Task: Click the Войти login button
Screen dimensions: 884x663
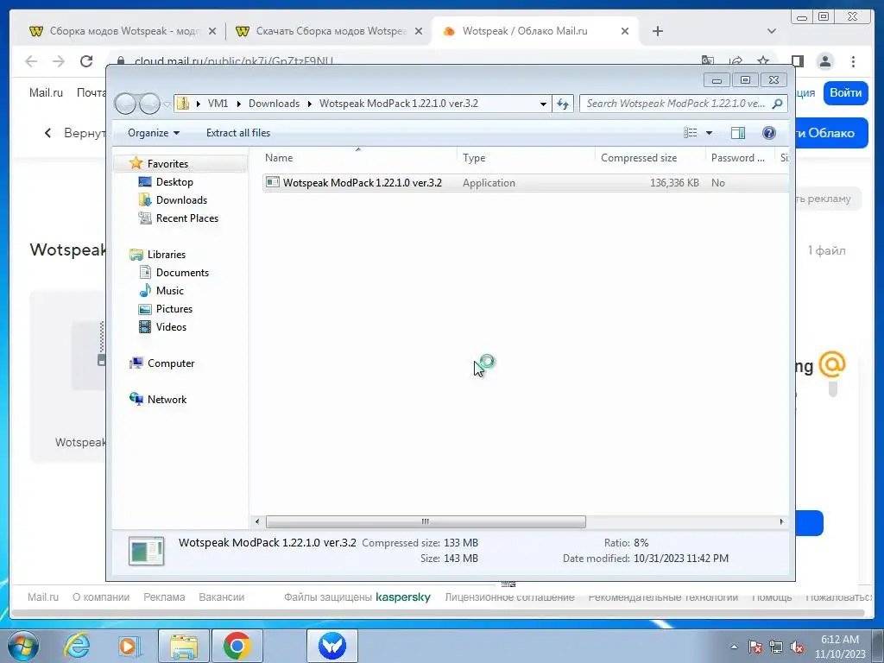Action: [845, 93]
